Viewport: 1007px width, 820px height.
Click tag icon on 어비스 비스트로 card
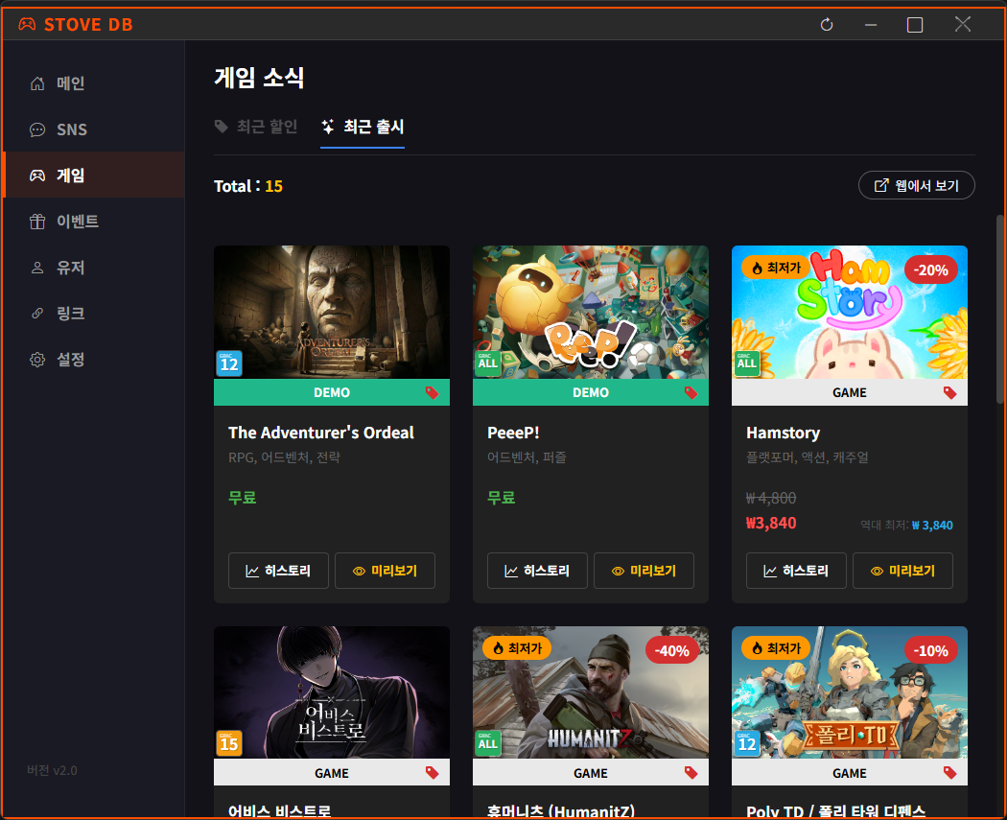[x=432, y=773]
